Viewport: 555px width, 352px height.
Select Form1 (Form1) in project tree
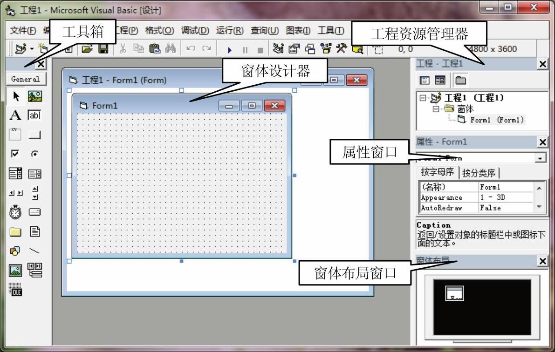[497, 120]
